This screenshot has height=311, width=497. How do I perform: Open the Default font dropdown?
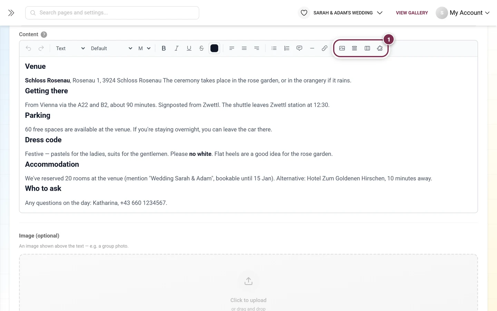click(x=111, y=48)
